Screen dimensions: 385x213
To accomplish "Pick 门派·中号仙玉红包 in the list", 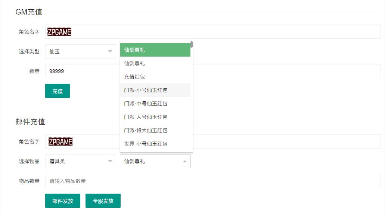I will (x=155, y=104).
